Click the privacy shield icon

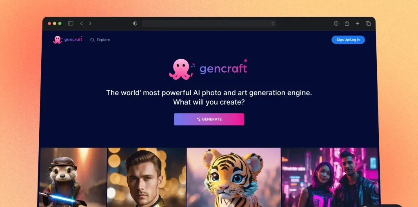(135, 23)
